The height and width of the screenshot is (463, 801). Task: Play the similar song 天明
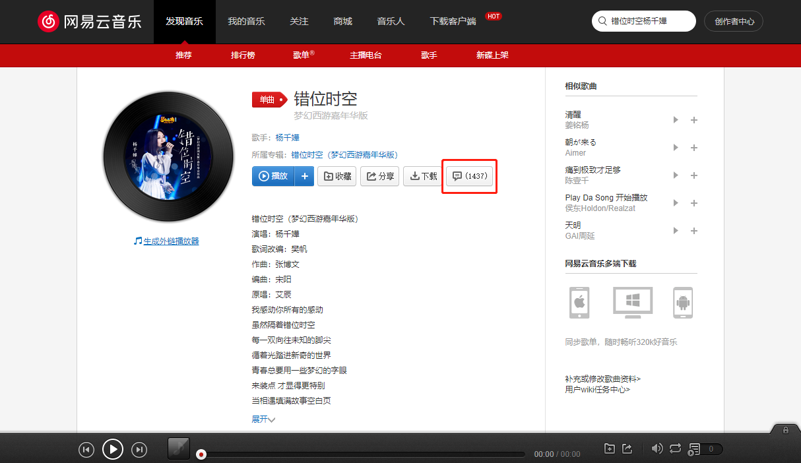(x=676, y=231)
